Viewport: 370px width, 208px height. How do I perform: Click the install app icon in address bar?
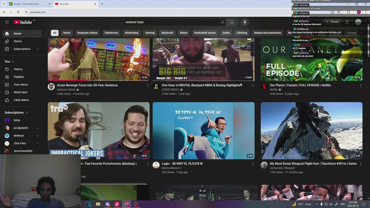pyautogui.click(x=332, y=12)
